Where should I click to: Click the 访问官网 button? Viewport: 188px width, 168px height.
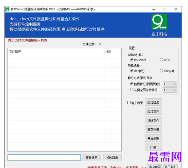[154, 167]
